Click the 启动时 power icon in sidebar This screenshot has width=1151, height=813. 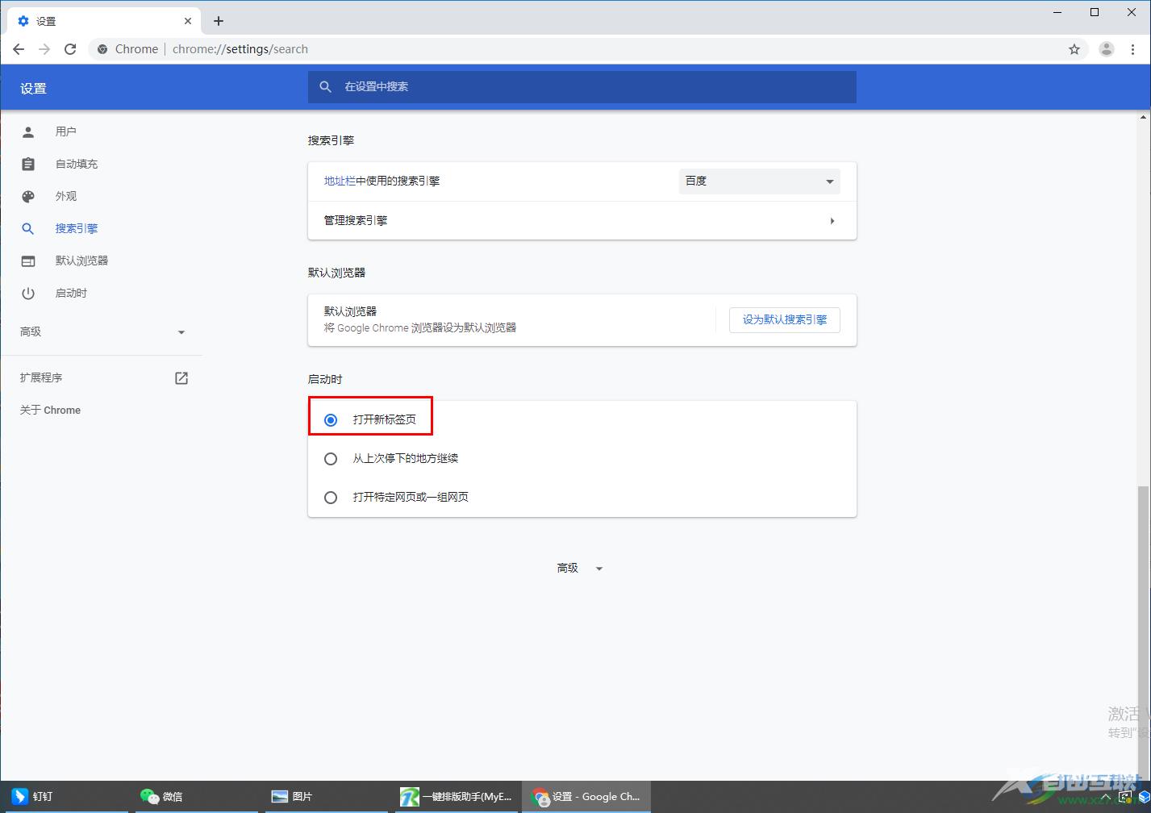pos(28,293)
